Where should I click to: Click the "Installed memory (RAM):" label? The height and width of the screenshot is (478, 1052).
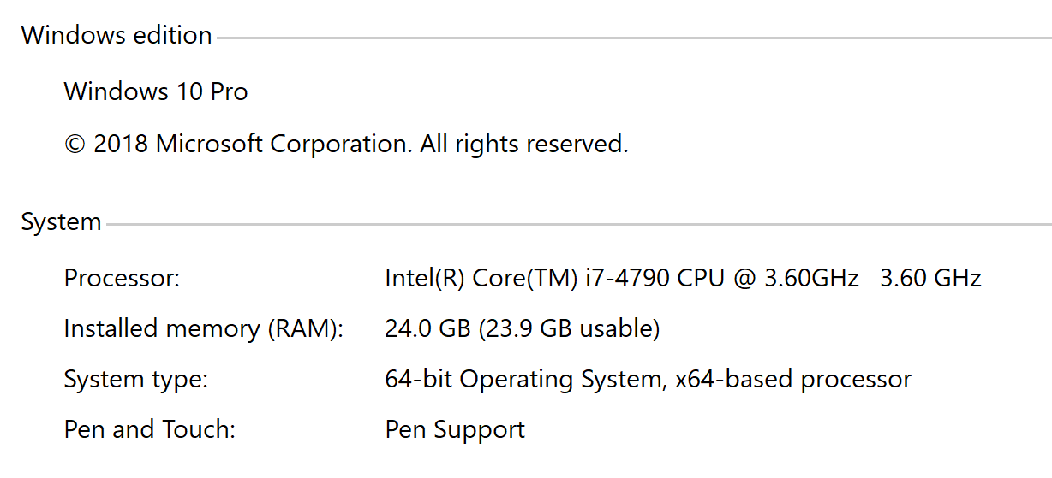[203, 329]
